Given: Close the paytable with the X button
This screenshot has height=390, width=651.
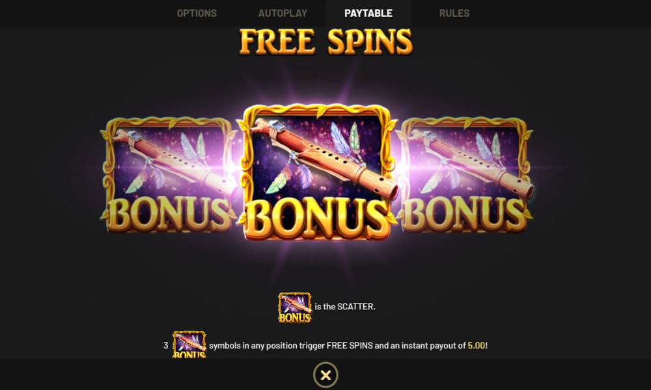Looking at the screenshot, I should (x=325, y=375).
